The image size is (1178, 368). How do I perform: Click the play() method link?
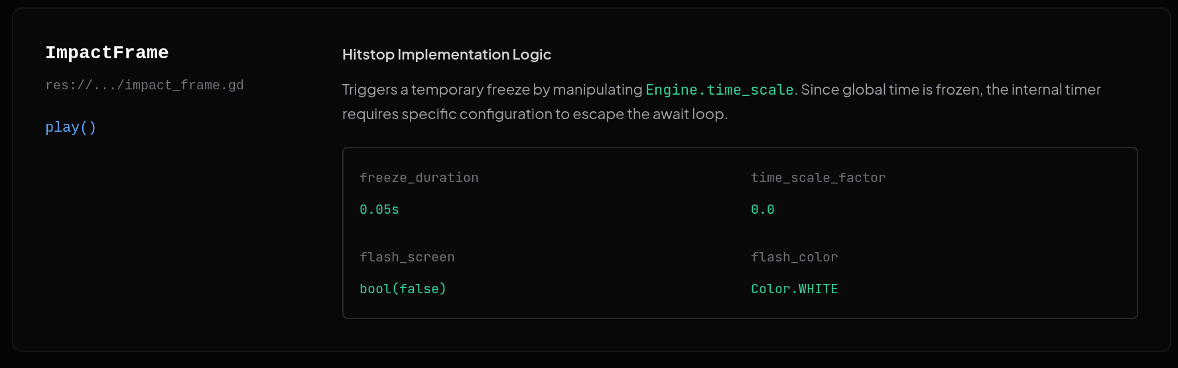[x=71, y=127]
